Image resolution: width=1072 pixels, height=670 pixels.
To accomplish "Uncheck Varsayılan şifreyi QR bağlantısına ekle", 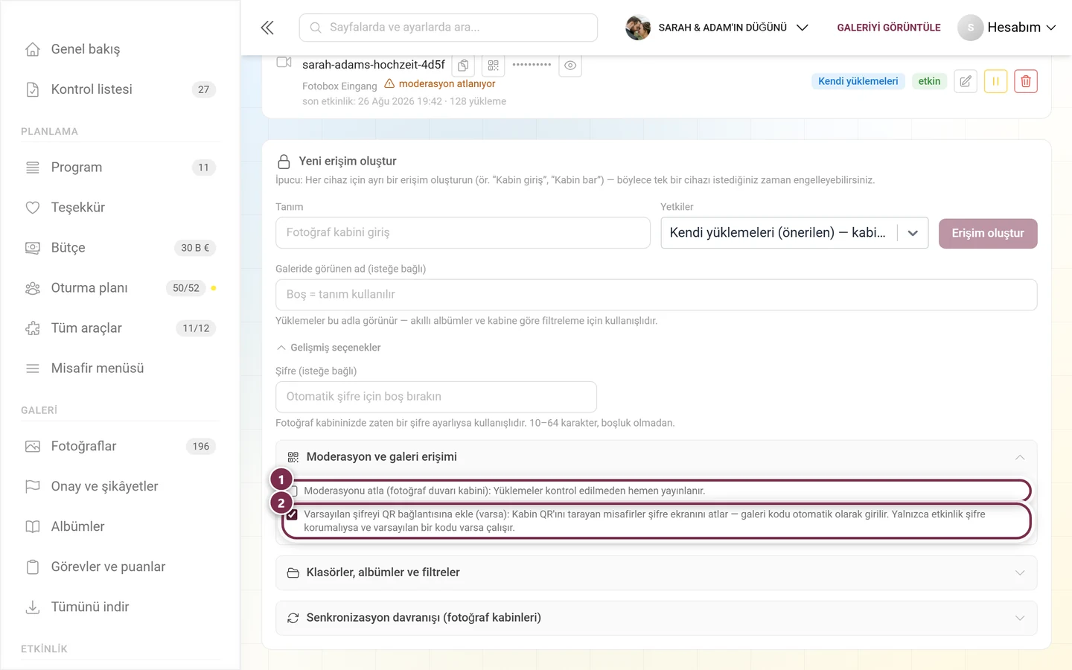I will click(293, 514).
